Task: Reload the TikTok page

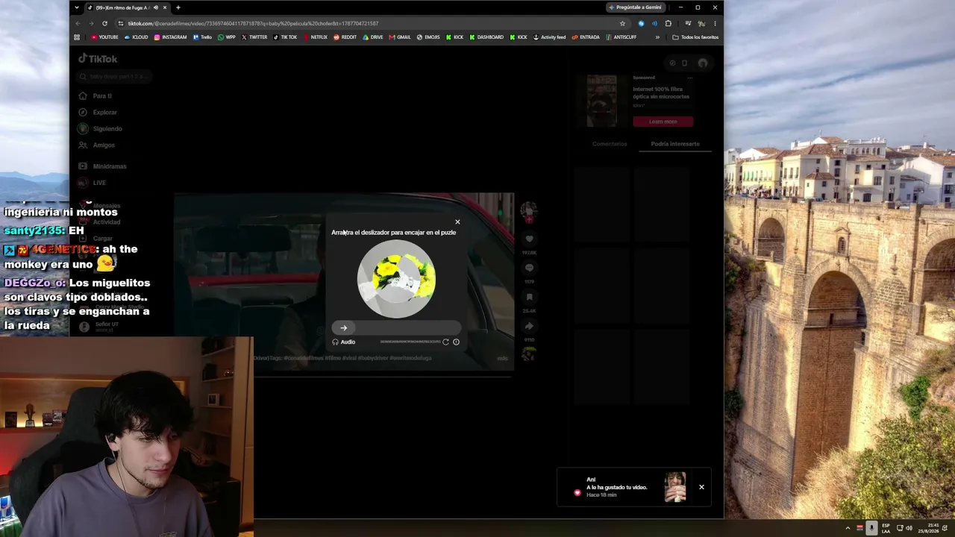Action: click(104, 23)
